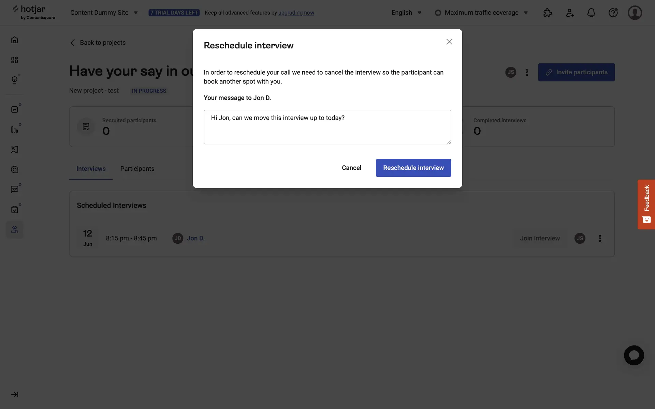Viewport: 655px width, 409px height.
Task: Click Cancel in the dialog
Action: pyautogui.click(x=351, y=168)
